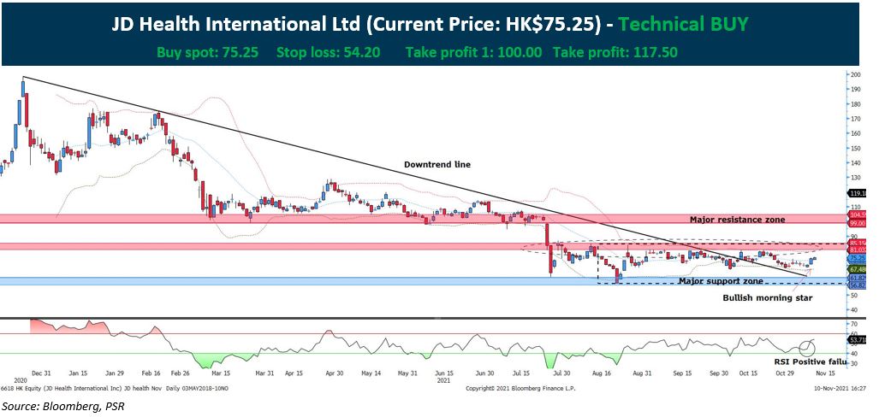Click the blue 75.25 current price tag
The height and width of the screenshot is (417, 879).
pyautogui.click(x=858, y=259)
